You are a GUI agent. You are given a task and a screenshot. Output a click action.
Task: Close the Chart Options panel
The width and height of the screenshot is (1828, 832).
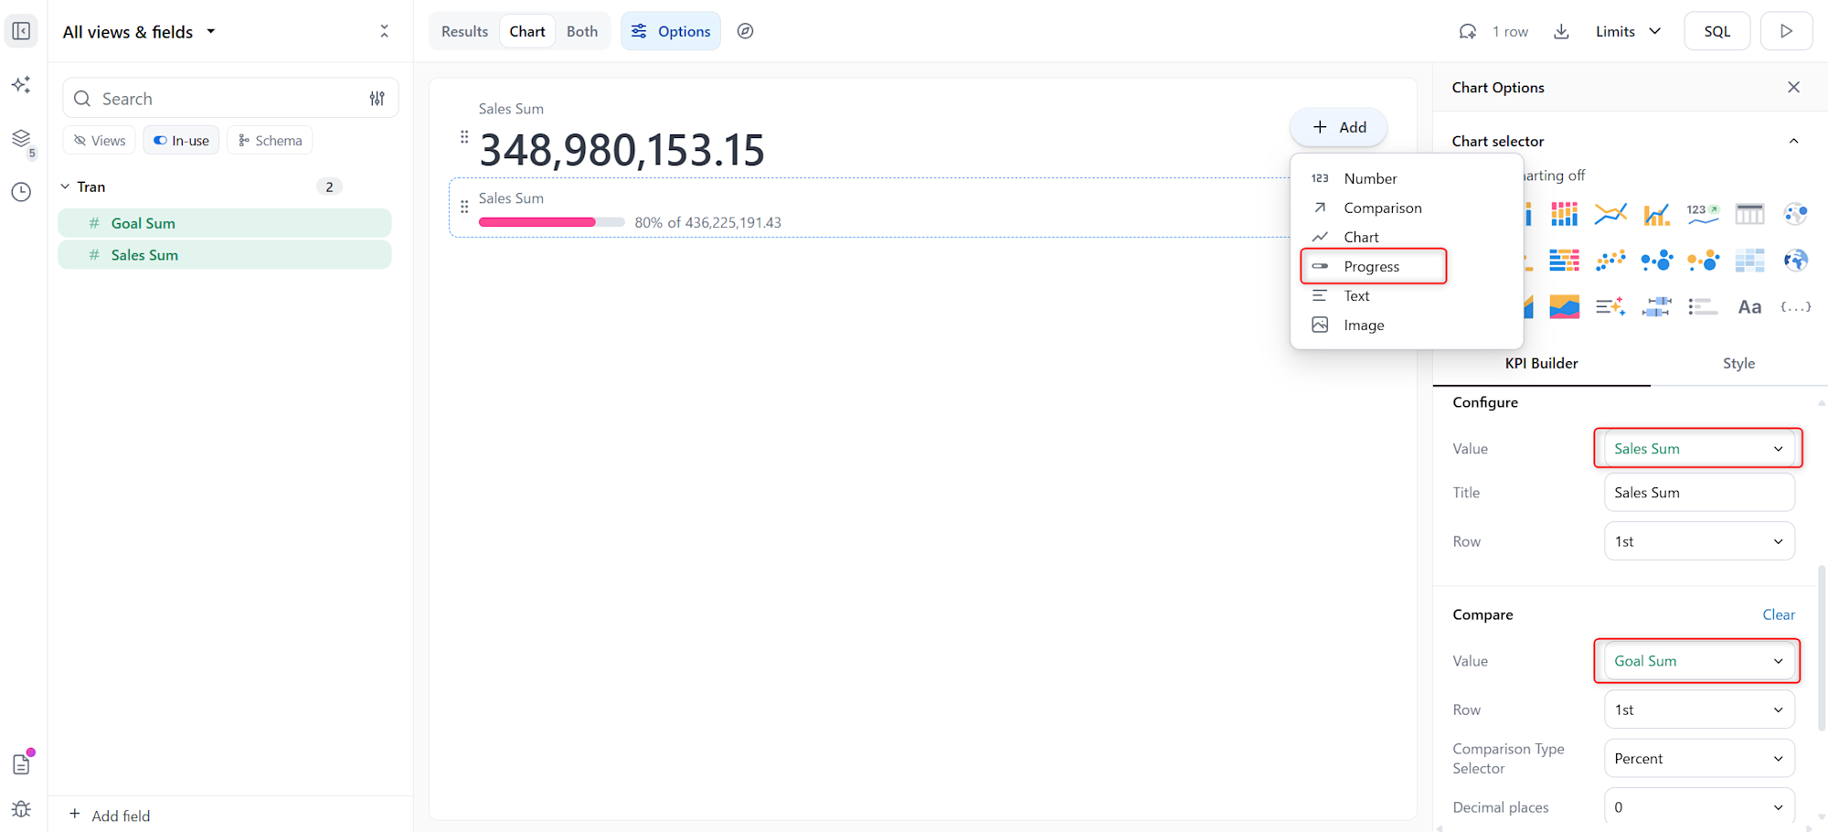pos(1793,87)
